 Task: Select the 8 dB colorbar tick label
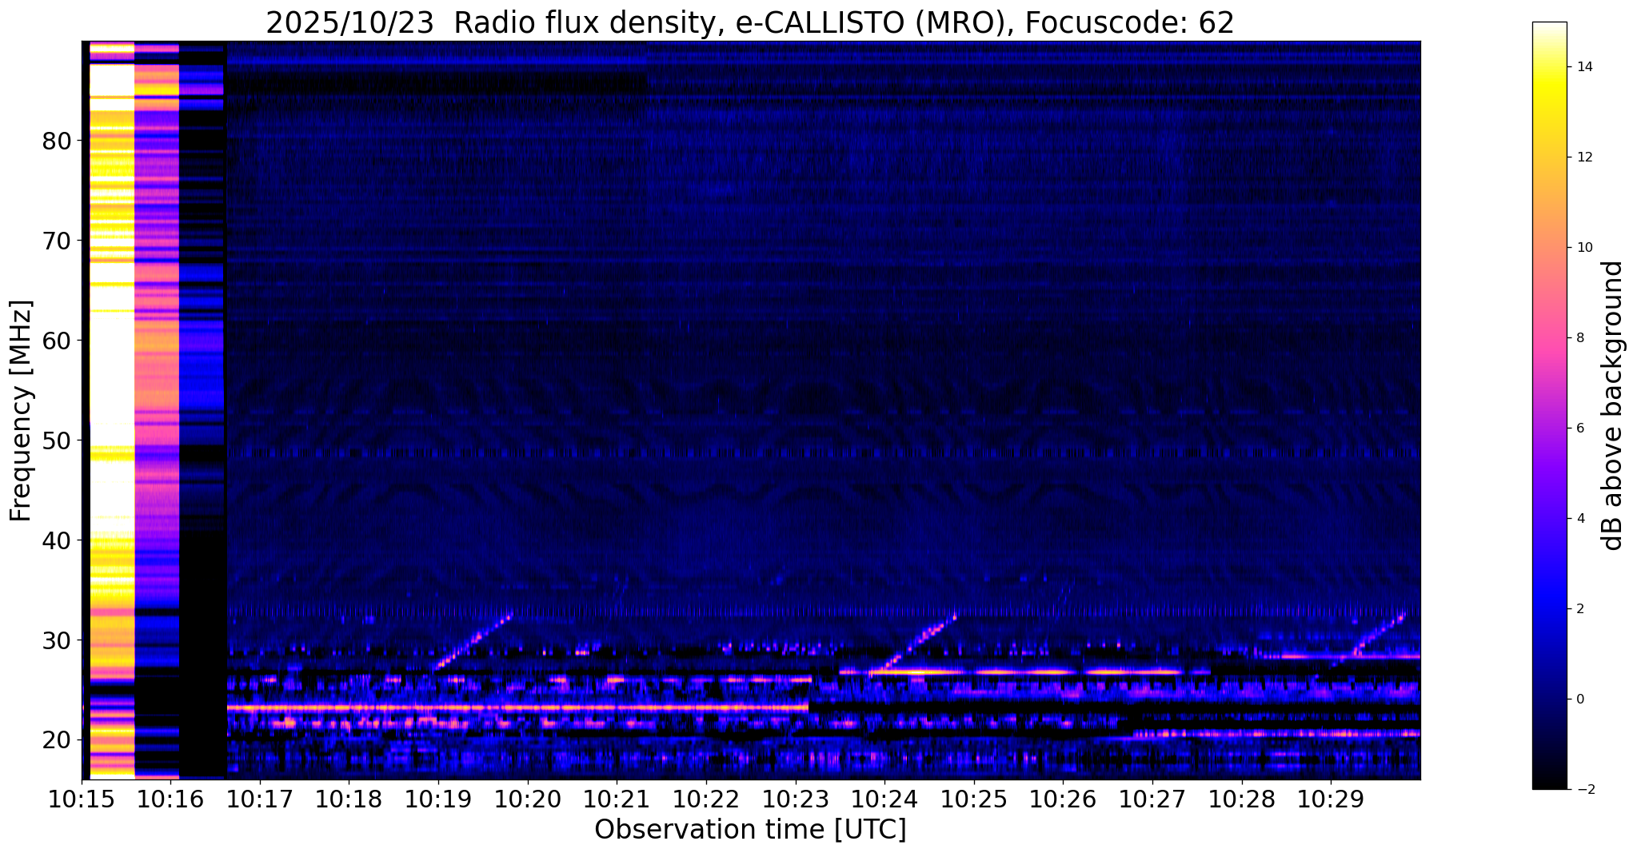click(1579, 338)
